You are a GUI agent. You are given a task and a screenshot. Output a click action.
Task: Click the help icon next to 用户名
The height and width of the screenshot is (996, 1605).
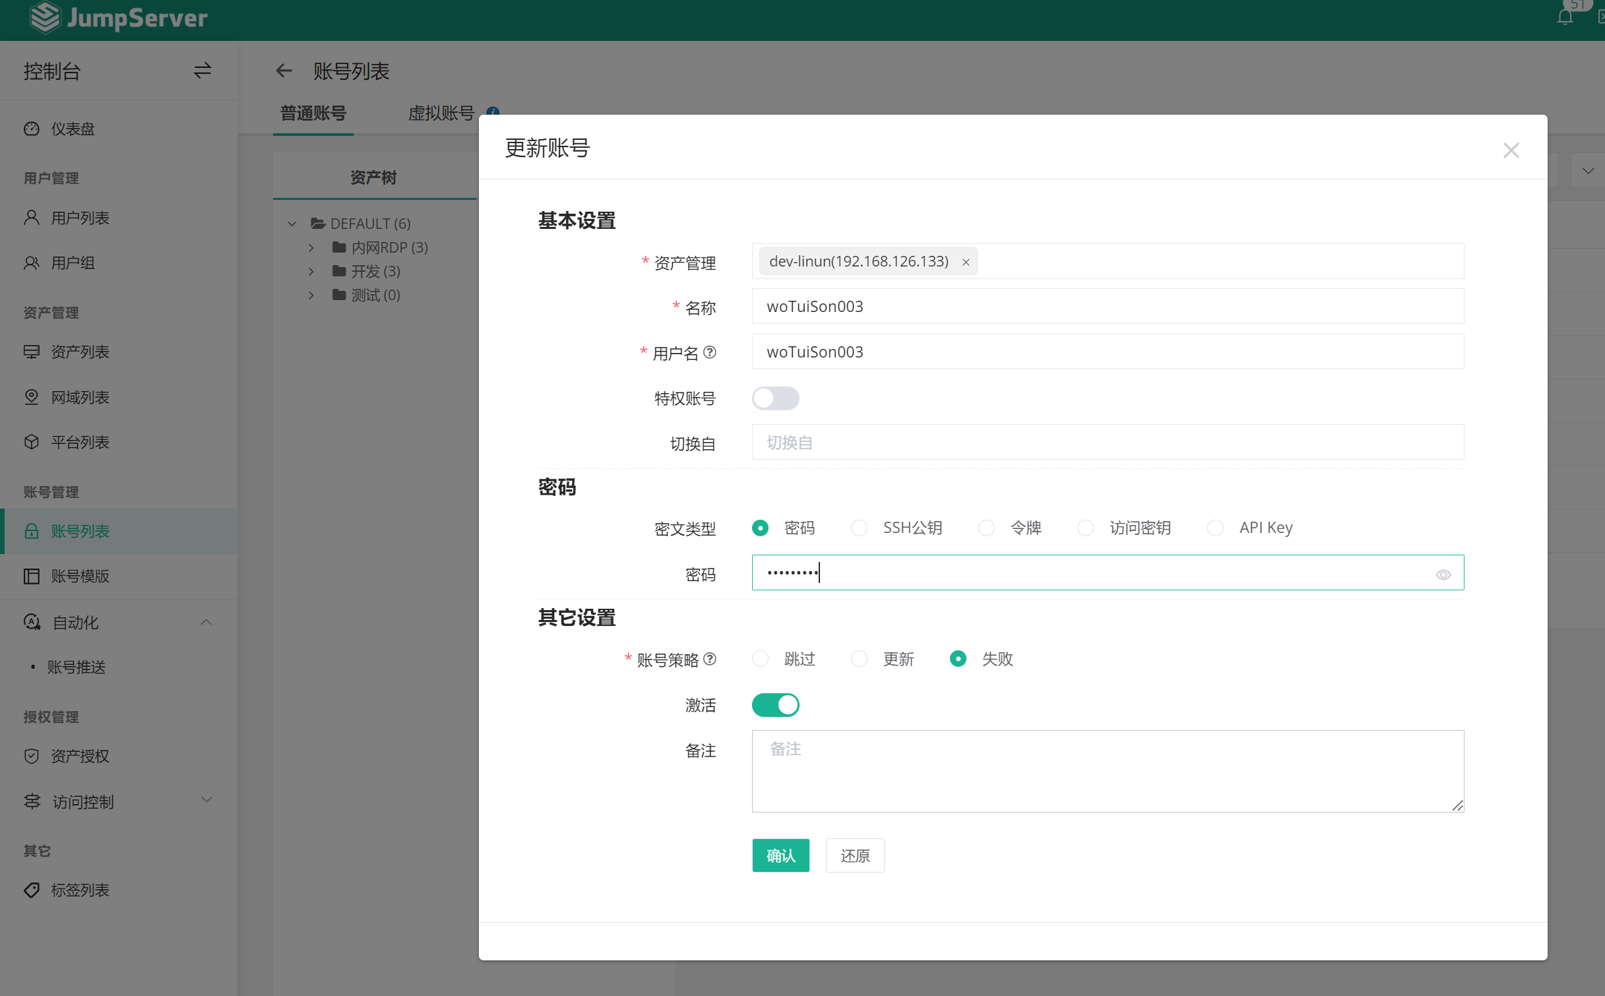(x=710, y=352)
